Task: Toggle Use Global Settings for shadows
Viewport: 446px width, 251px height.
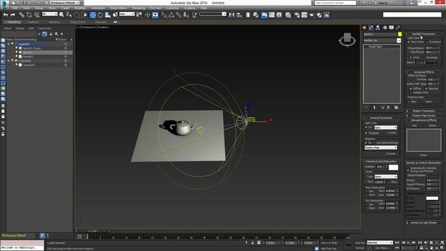Action: (x=375, y=142)
